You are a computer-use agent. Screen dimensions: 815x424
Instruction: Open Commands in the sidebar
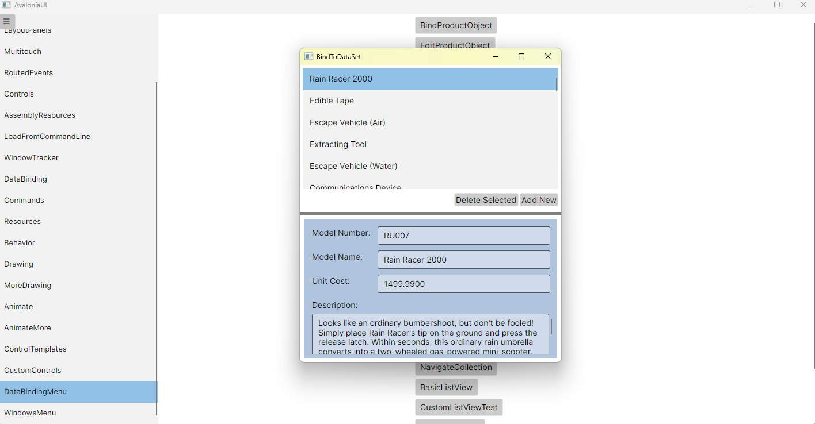(x=78, y=201)
